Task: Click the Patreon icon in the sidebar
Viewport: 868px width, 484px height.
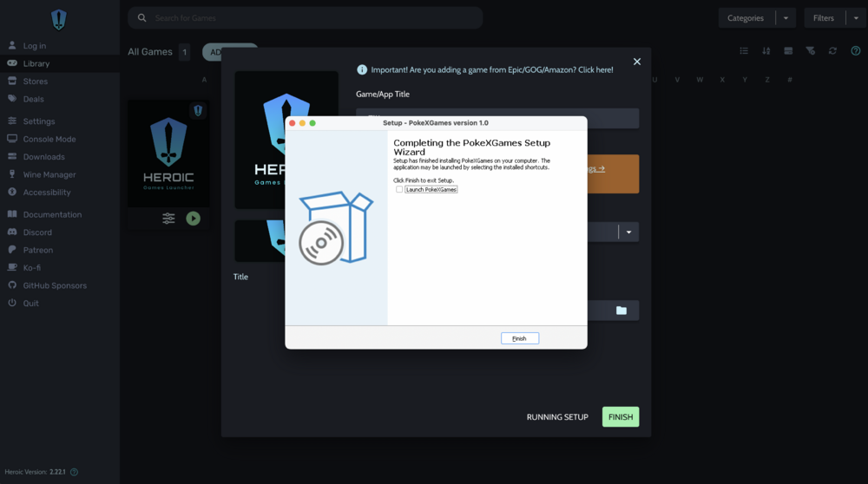Action: point(12,250)
